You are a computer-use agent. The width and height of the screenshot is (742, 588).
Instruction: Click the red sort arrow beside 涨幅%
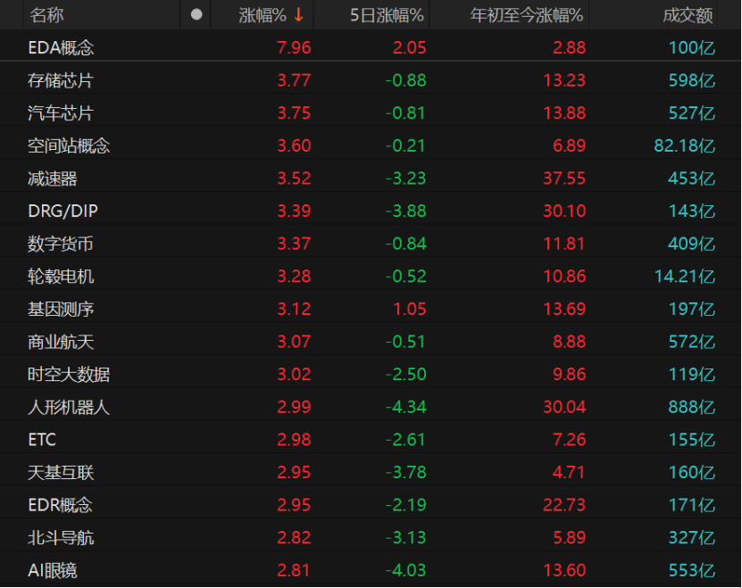point(298,15)
